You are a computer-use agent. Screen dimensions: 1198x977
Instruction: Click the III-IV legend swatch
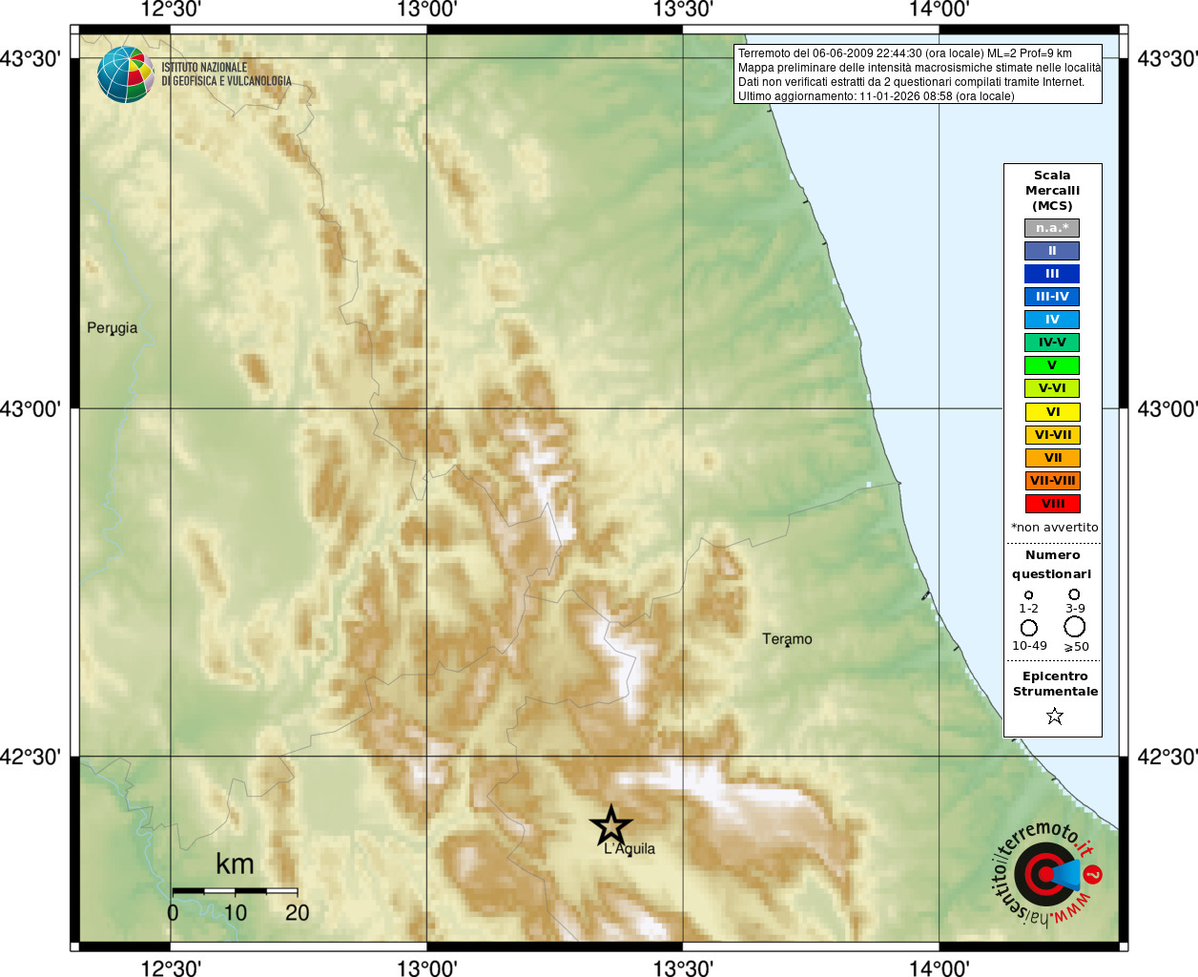tap(1052, 297)
